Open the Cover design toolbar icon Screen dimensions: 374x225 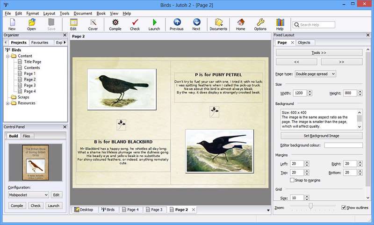point(93,24)
